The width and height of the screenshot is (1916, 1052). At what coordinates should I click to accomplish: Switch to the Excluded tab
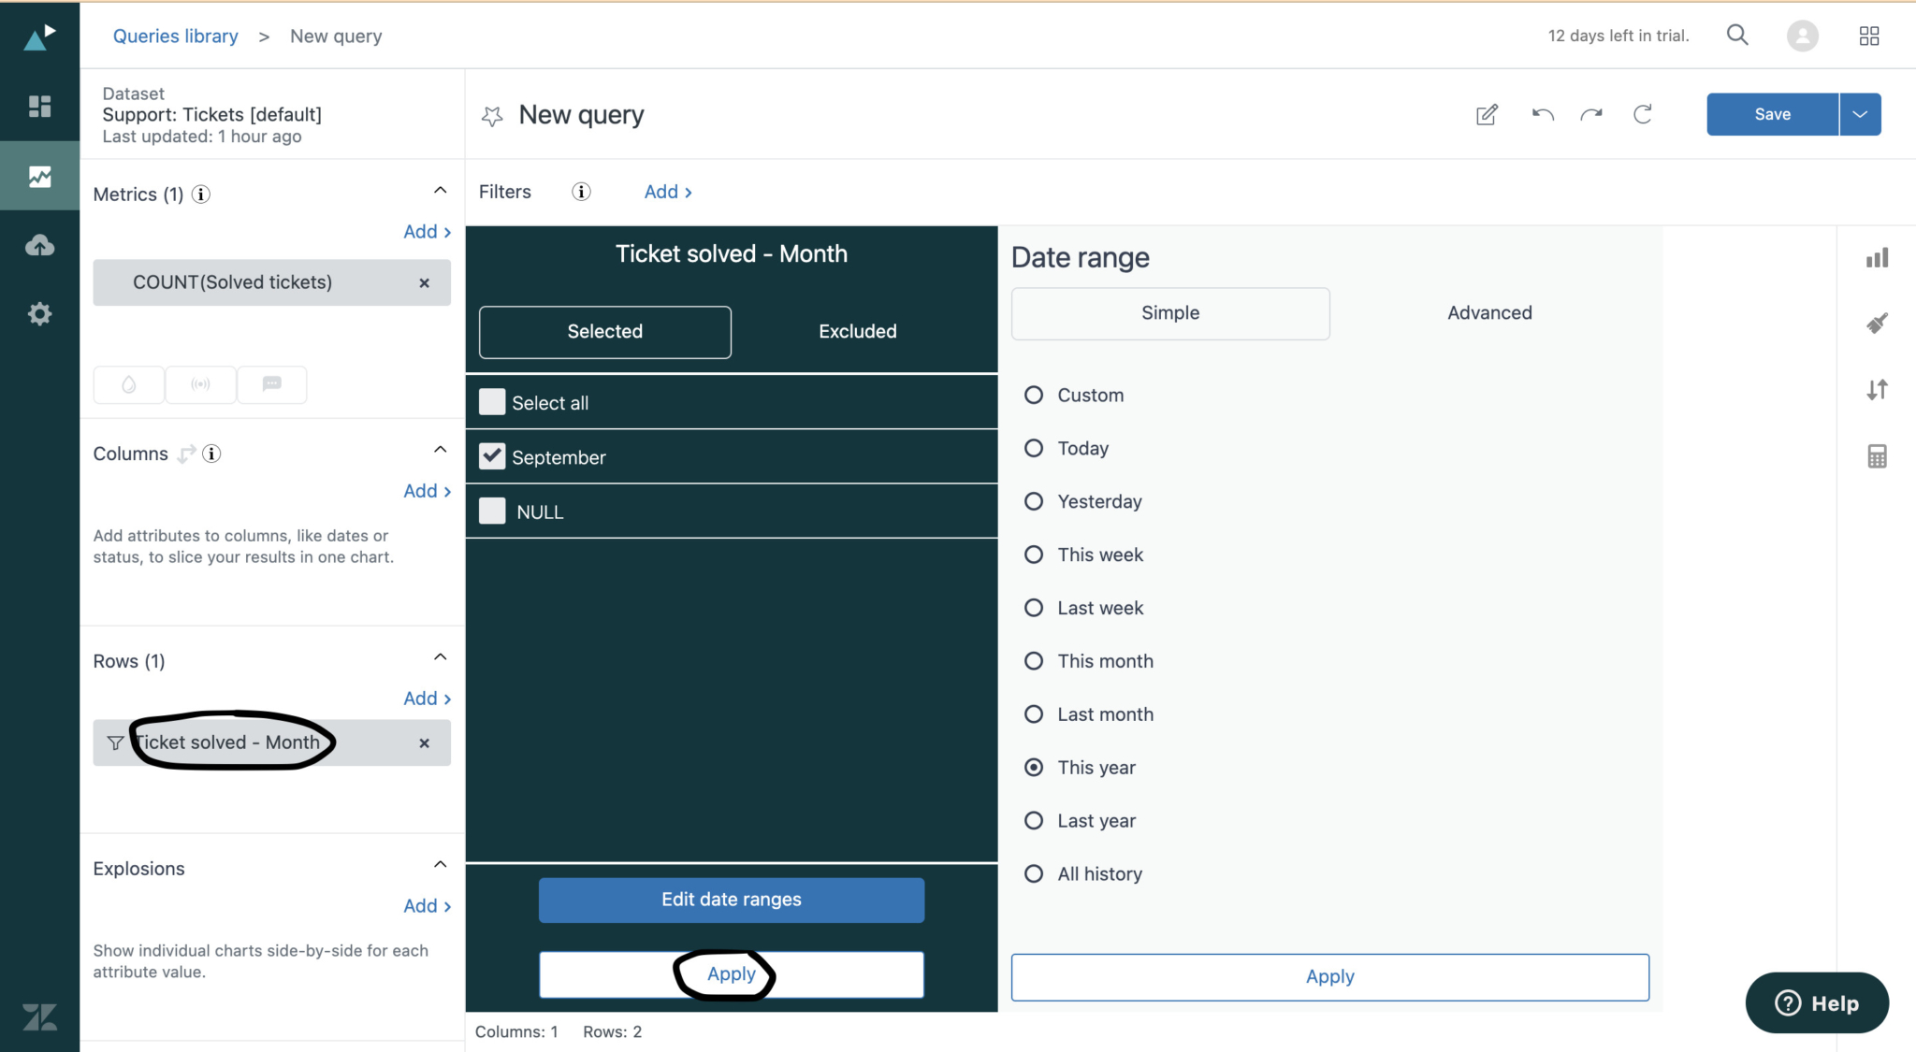(856, 331)
